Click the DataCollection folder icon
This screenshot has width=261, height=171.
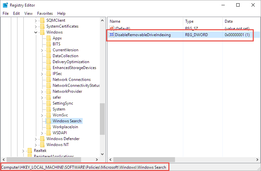(48, 56)
